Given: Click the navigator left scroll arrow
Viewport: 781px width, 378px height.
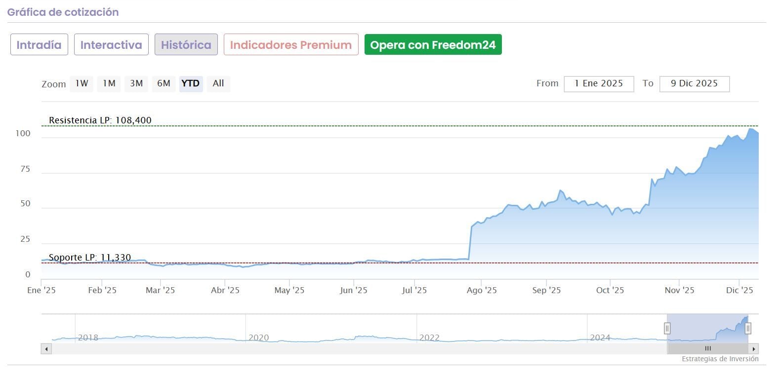Looking at the screenshot, I should 46,349.
